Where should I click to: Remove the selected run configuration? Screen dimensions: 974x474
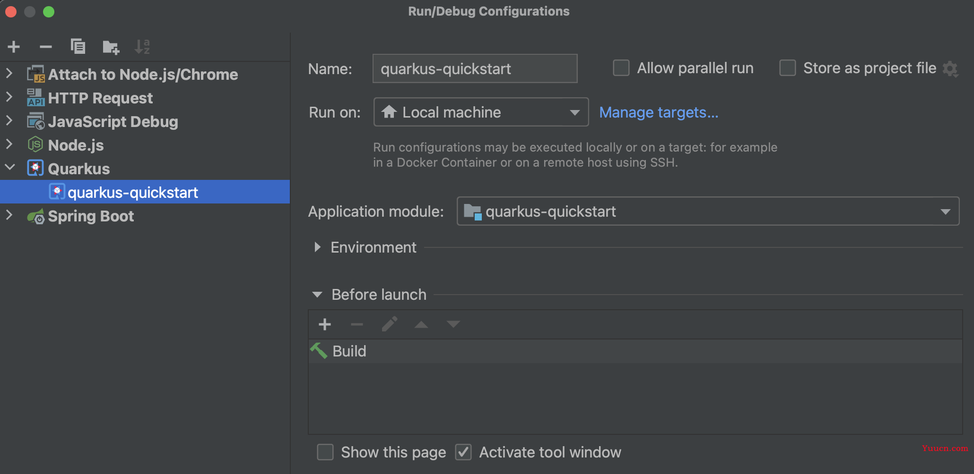46,47
